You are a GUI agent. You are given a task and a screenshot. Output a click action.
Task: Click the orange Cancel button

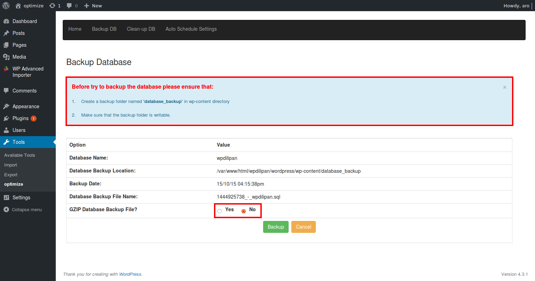(x=304, y=227)
